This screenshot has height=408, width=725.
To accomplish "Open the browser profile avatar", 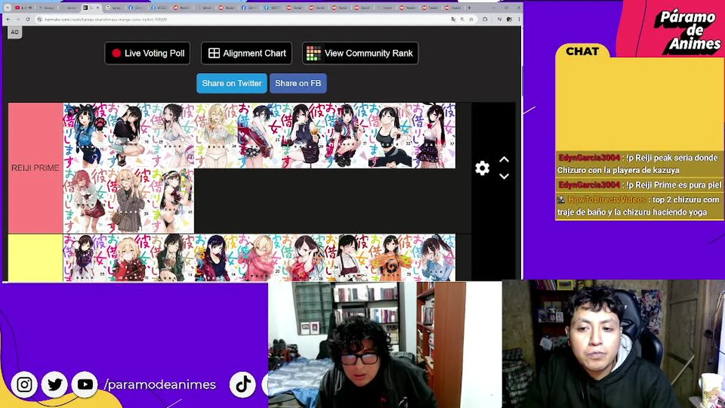I will pos(509,19).
